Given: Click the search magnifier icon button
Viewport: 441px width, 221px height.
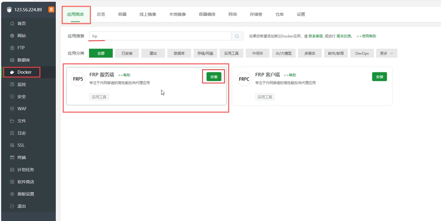Looking at the screenshot, I should [x=237, y=36].
